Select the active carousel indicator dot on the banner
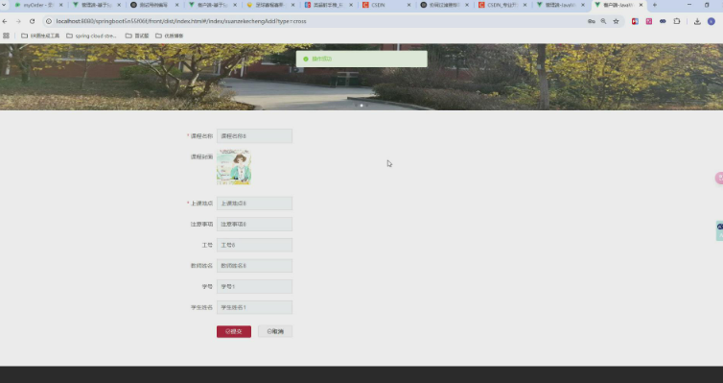The image size is (723, 383). tap(361, 106)
